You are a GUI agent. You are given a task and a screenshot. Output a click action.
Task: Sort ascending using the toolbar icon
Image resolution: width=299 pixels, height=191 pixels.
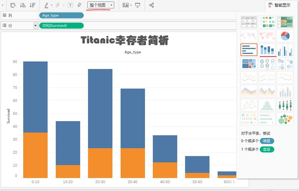point(23,5)
